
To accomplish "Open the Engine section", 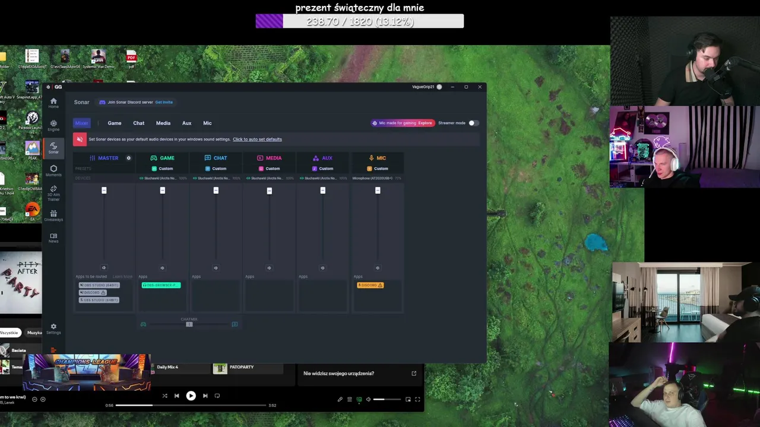I will 53,126.
